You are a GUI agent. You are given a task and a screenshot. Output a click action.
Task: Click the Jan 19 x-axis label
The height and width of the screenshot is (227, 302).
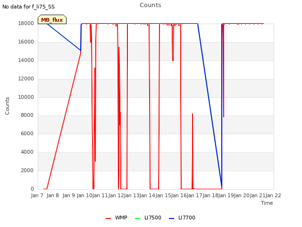[x=226, y=195]
